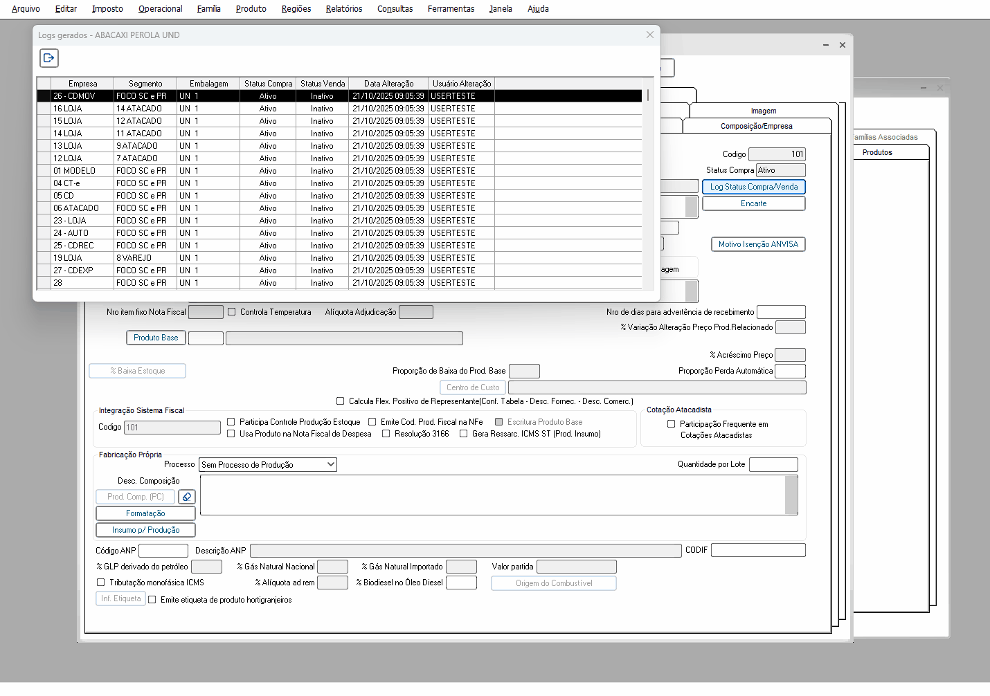Focus Nro de dias para advertência field
This screenshot has height=696, width=990.
(x=781, y=312)
